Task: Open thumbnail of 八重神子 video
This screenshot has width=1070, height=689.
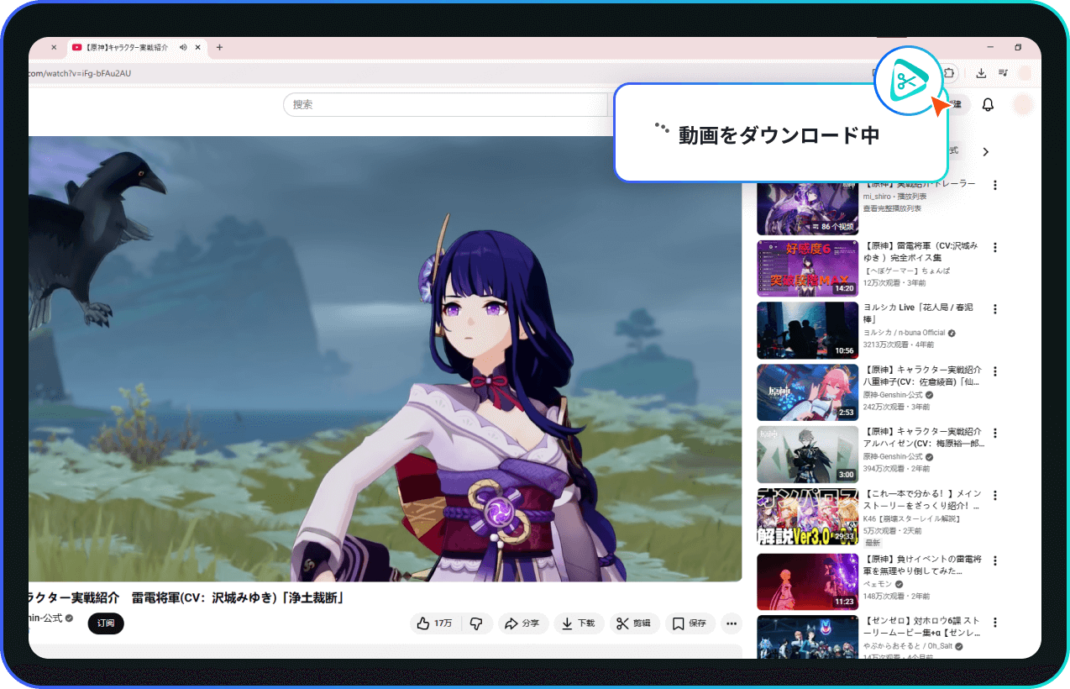Action: [x=807, y=392]
